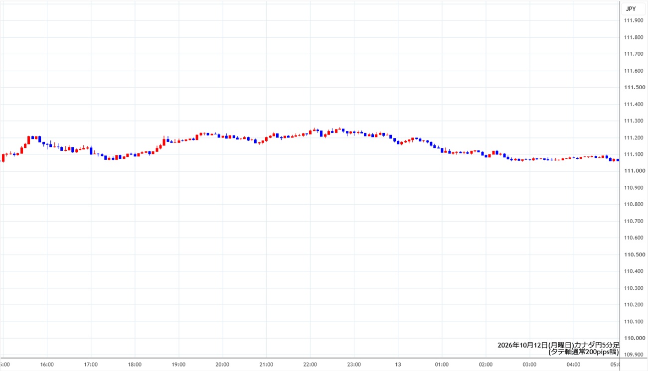Select the 111.600 price label

click(x=633, y=71)
